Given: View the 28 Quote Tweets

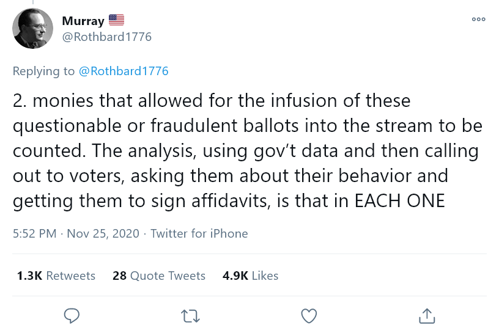Looking at the screenshot, I should (159, 276).
